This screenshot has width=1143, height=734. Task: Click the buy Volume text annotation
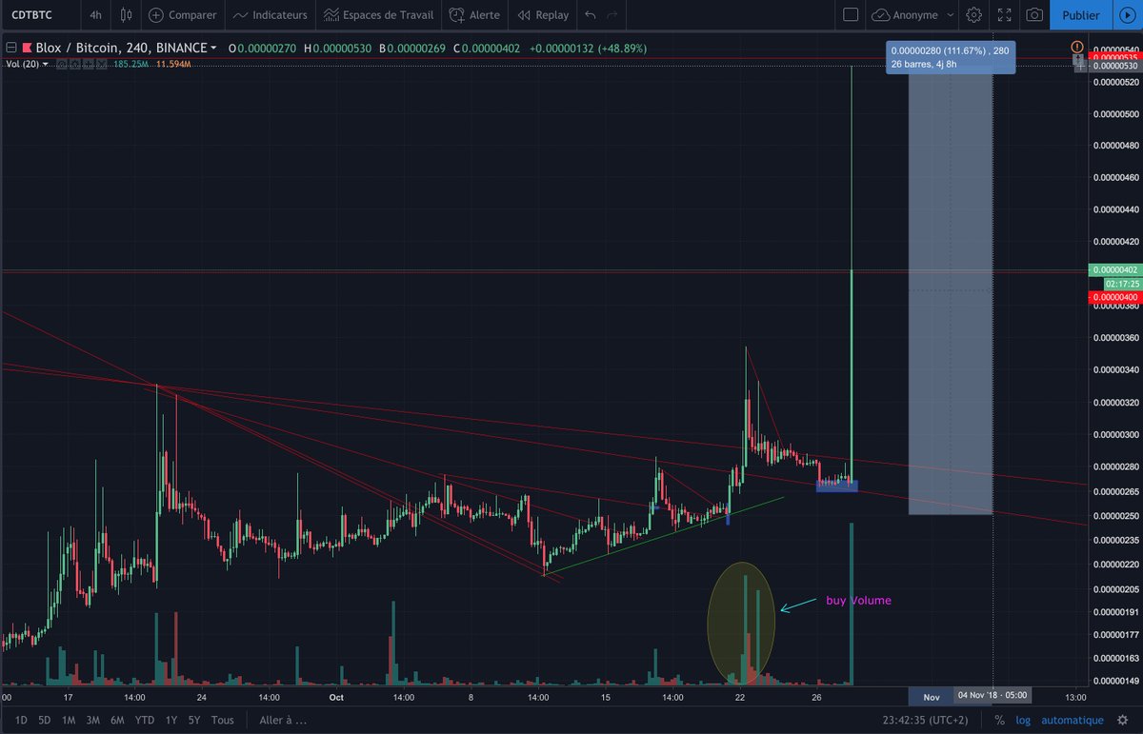tap(858, 601)
